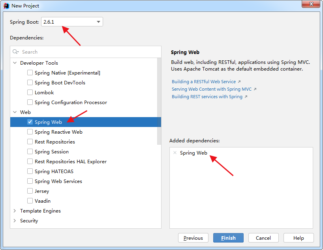Open external link arrow beside Building REST services
This screenshot has height=250, width=323.
246,97
